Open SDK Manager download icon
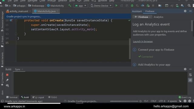Viewport: 194px width, 109px height. (182, 5)
